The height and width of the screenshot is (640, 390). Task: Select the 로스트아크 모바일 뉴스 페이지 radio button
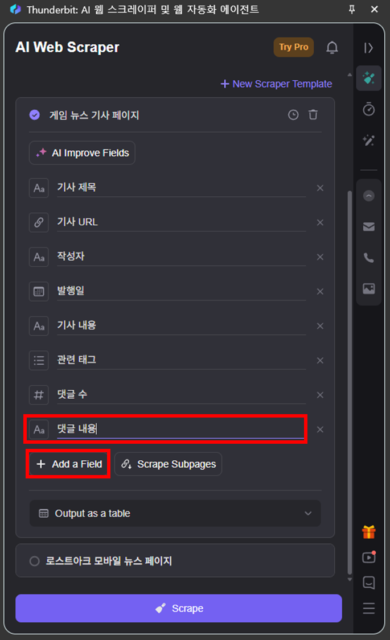coord(35,561)
